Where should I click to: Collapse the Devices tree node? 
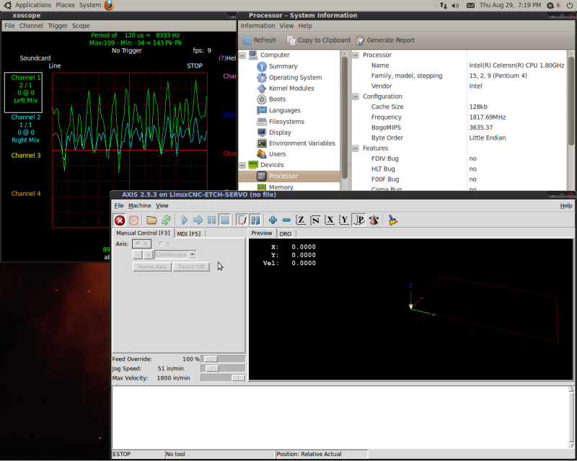(x=242, y=165)
